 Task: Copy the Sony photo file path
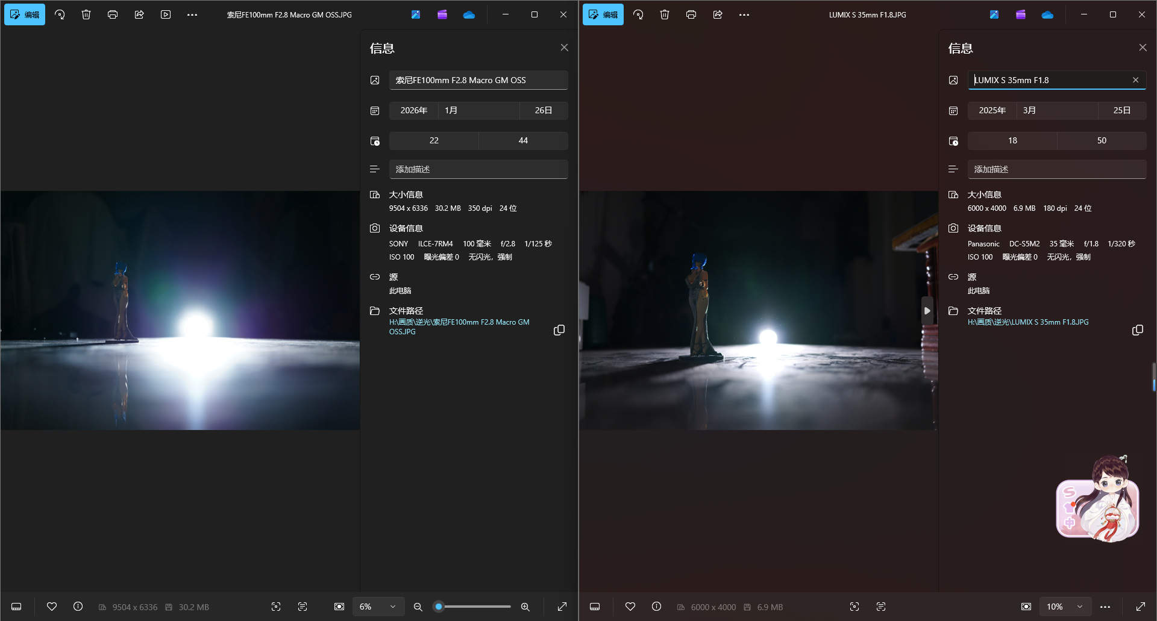(559, 330)
